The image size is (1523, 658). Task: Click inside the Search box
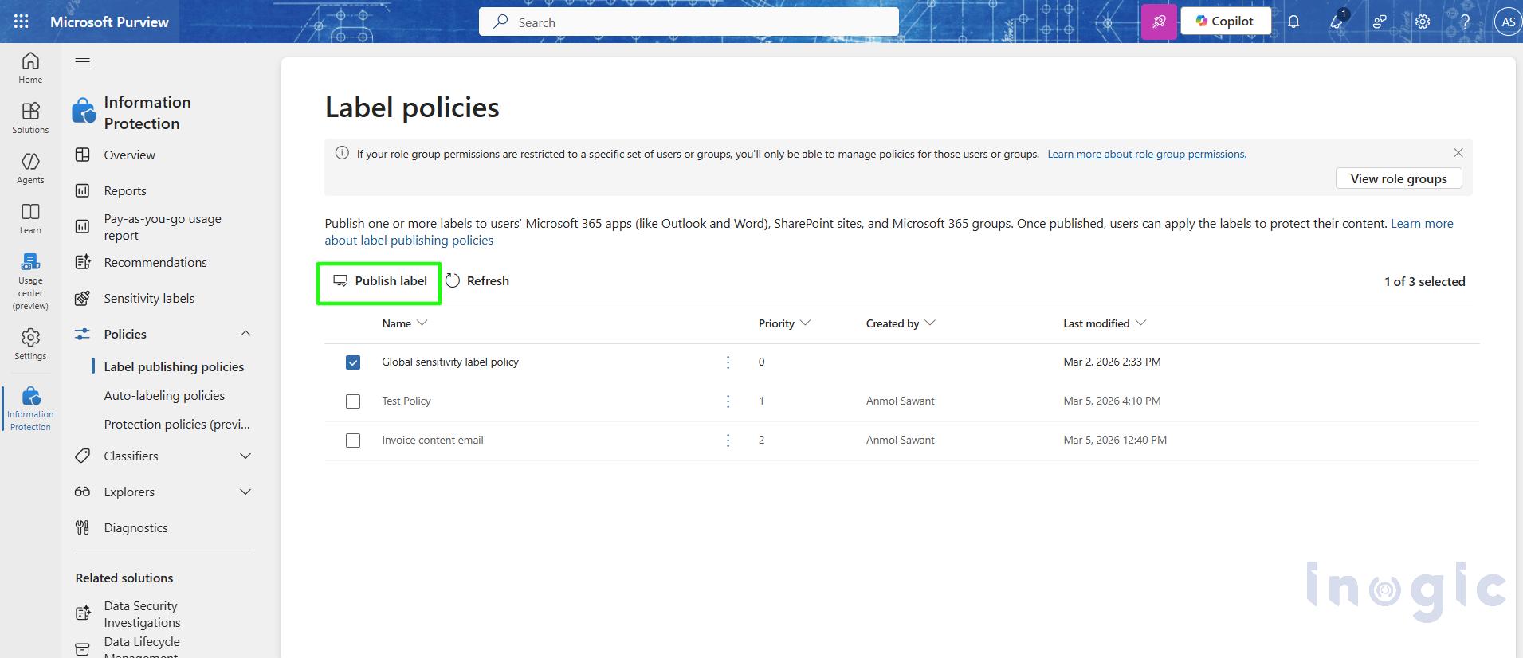tap(689, 22)
